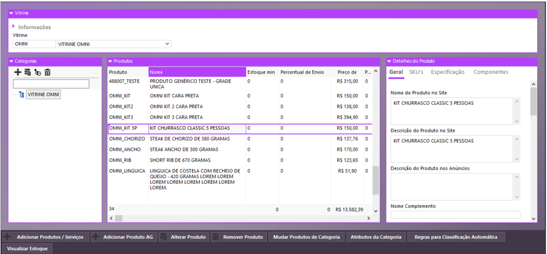The image size is (547, 254).
Task: Click the Nome do Produto no Site field
Action: point(452,111)
